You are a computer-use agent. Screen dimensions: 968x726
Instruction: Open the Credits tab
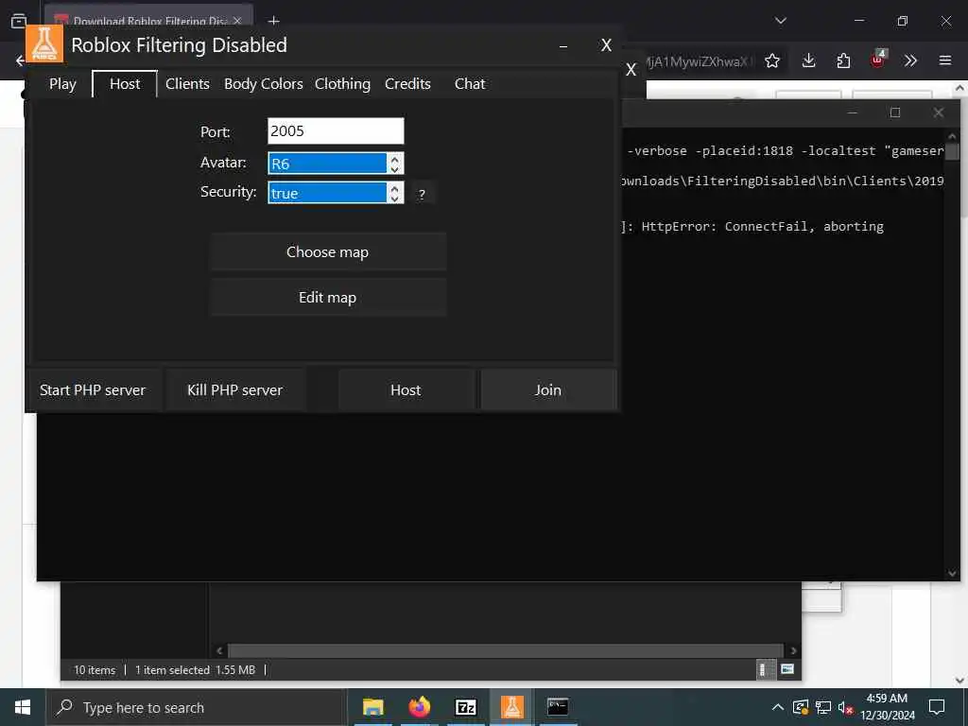pos(407,84)
